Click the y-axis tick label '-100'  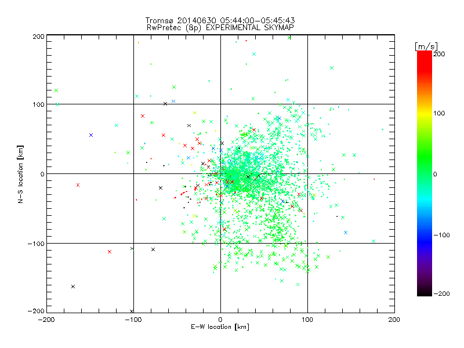pyautogui.click(x=36, y=244)
